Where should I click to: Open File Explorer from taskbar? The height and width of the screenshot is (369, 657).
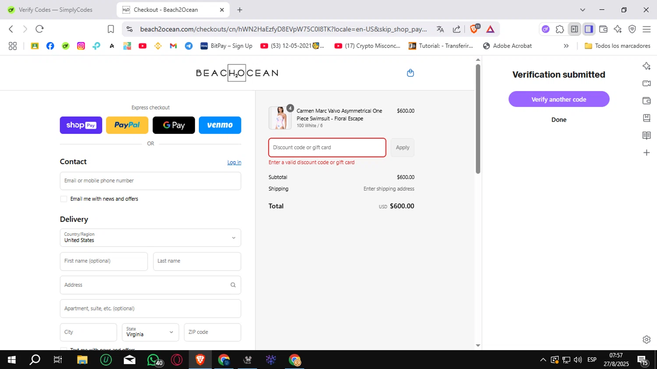(82, 360)
